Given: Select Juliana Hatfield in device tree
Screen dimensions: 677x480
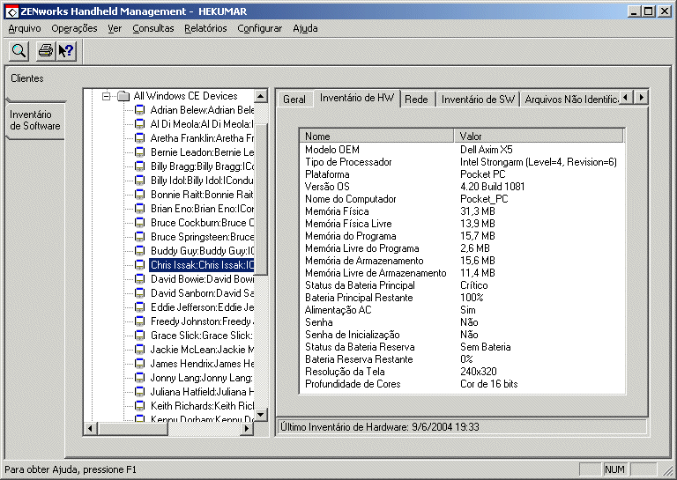Looking at the screenshot, I should pos(202,392).
